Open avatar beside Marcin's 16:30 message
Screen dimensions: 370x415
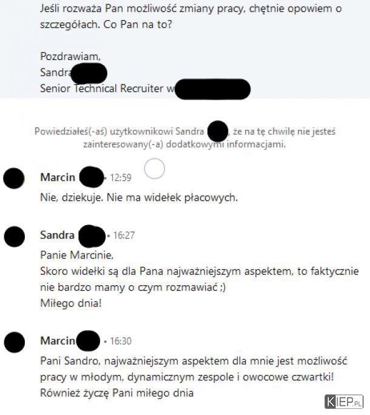click(15, 342)
